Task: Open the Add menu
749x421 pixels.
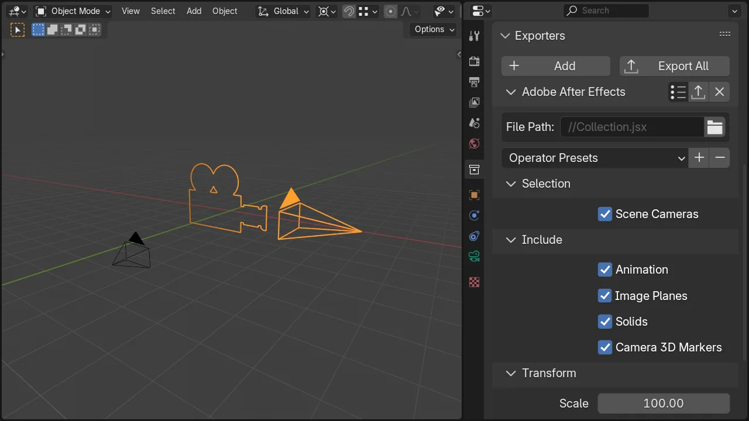Action: [194, 11]
